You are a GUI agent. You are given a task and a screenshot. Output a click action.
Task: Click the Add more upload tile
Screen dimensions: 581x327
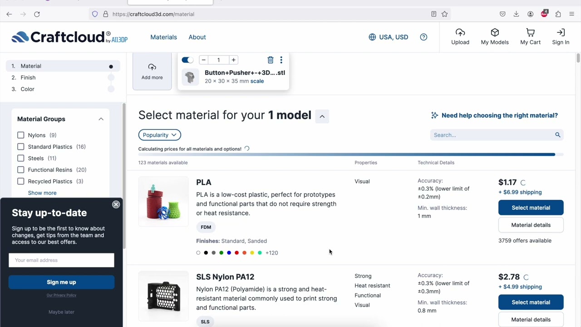click(152, 72)
